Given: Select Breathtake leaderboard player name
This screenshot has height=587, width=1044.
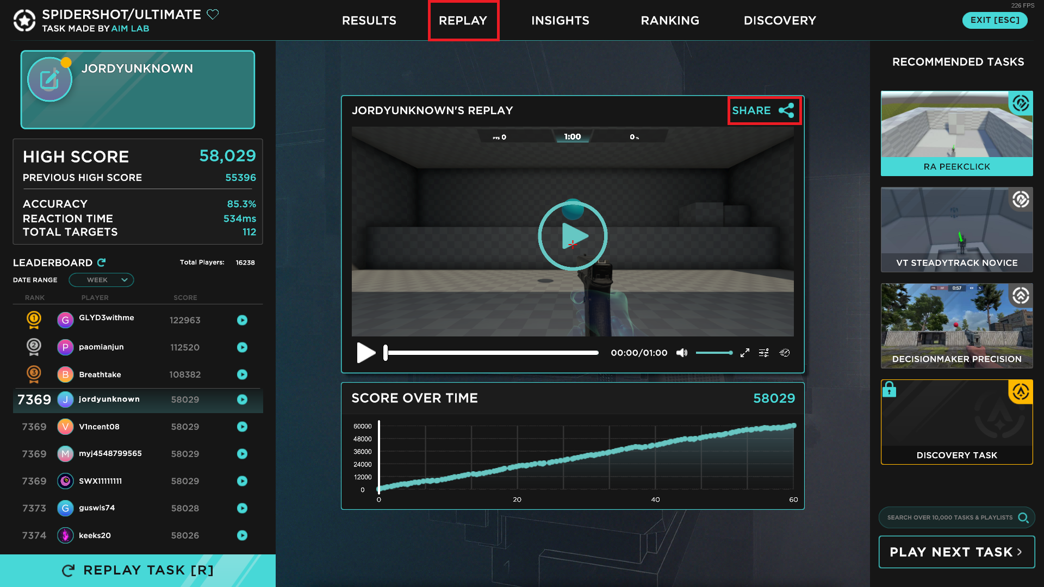Looking at the screenshot, I should tap(100, 374).
